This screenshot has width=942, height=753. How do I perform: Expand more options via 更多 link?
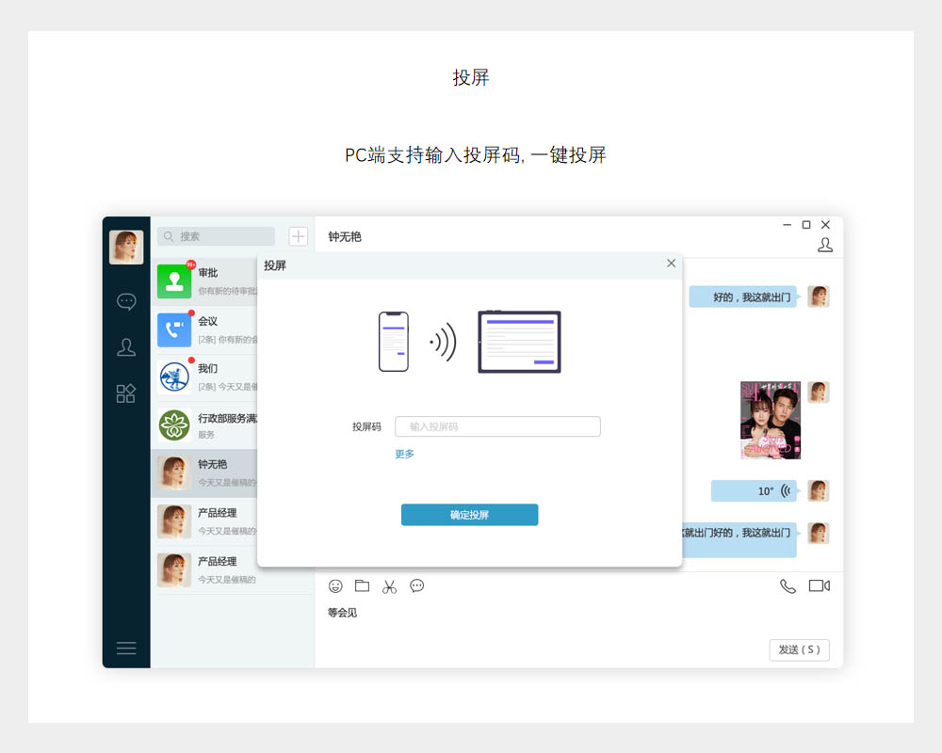404,454
